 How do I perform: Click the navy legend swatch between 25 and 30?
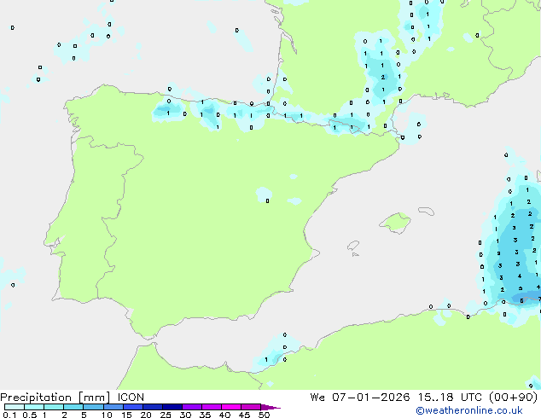172,407
